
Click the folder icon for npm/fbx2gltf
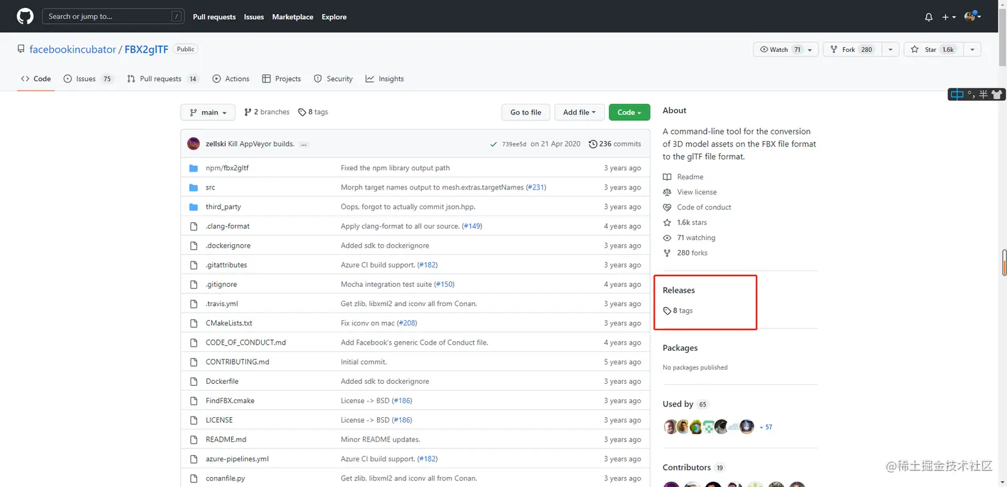point(194,168)
